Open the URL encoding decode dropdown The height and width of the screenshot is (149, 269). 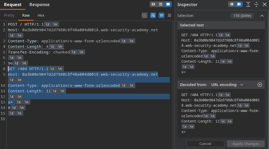tap(227, 85)
